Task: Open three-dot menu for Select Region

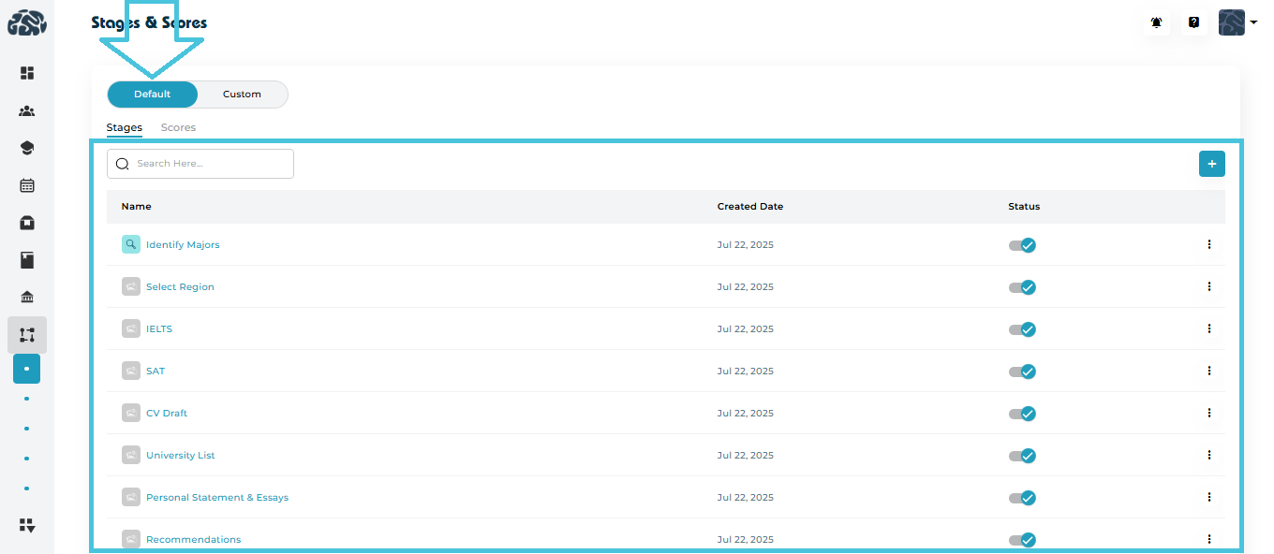Action: click(x=1208, y=286)
